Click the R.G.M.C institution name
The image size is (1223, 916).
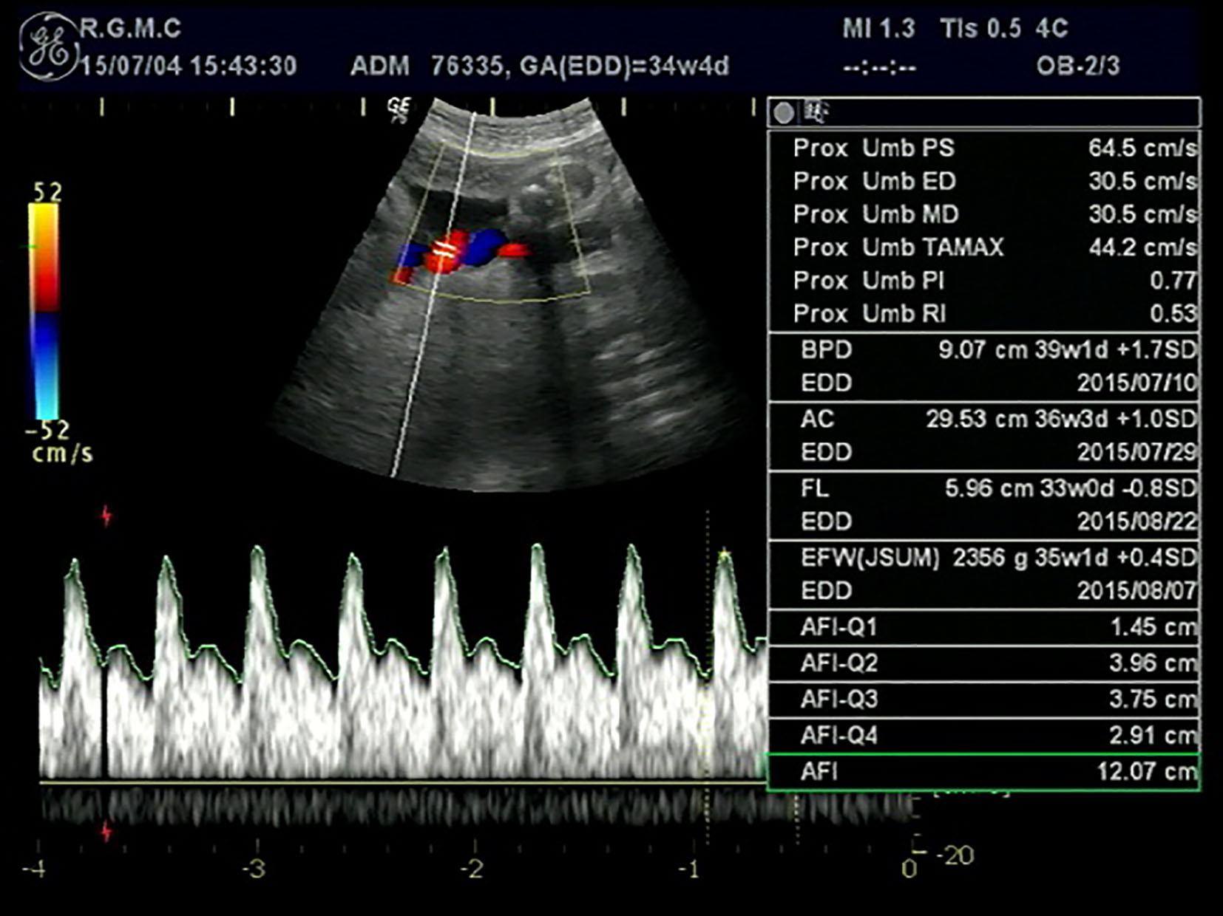(130, 29)
